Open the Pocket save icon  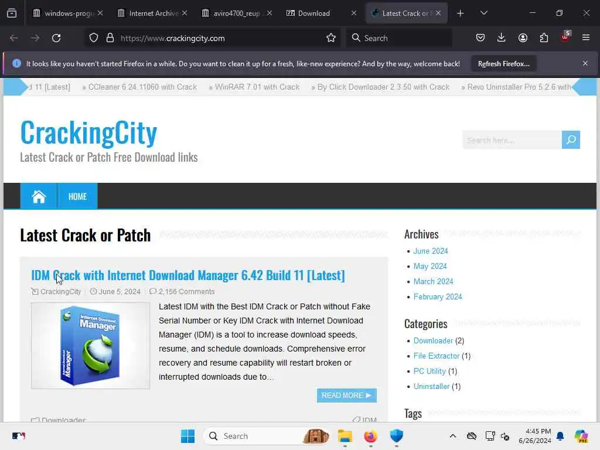[480, 38]
